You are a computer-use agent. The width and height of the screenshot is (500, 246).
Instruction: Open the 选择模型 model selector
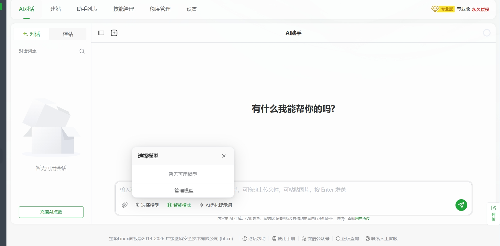tap(147, 205)
